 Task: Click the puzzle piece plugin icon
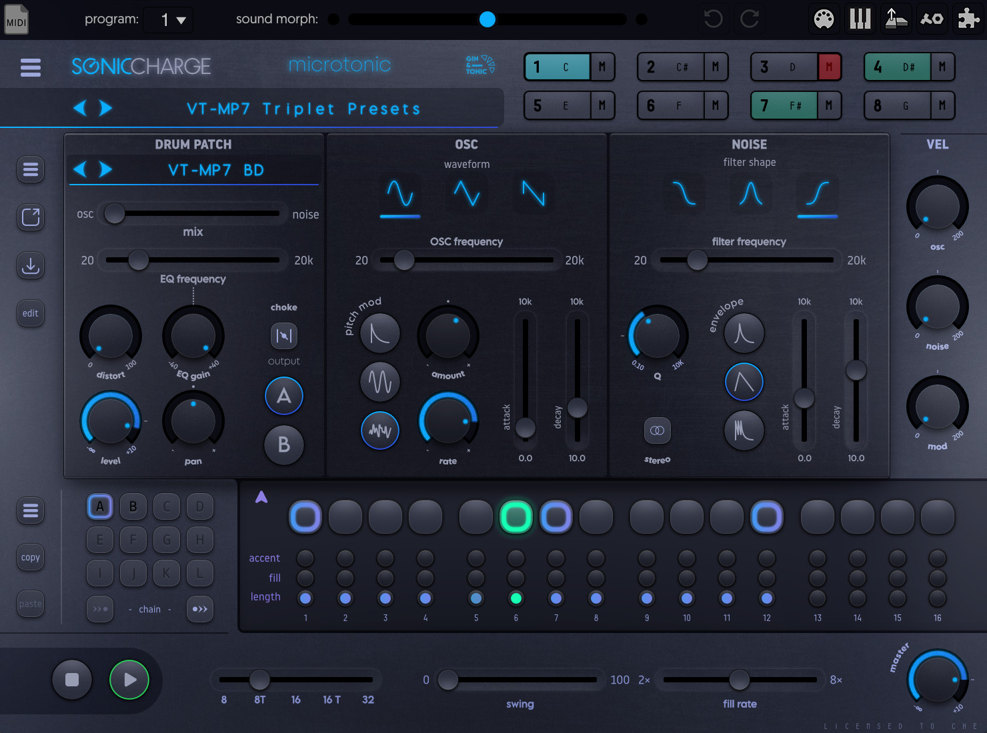pyautogui.click(x=968, y=19)
